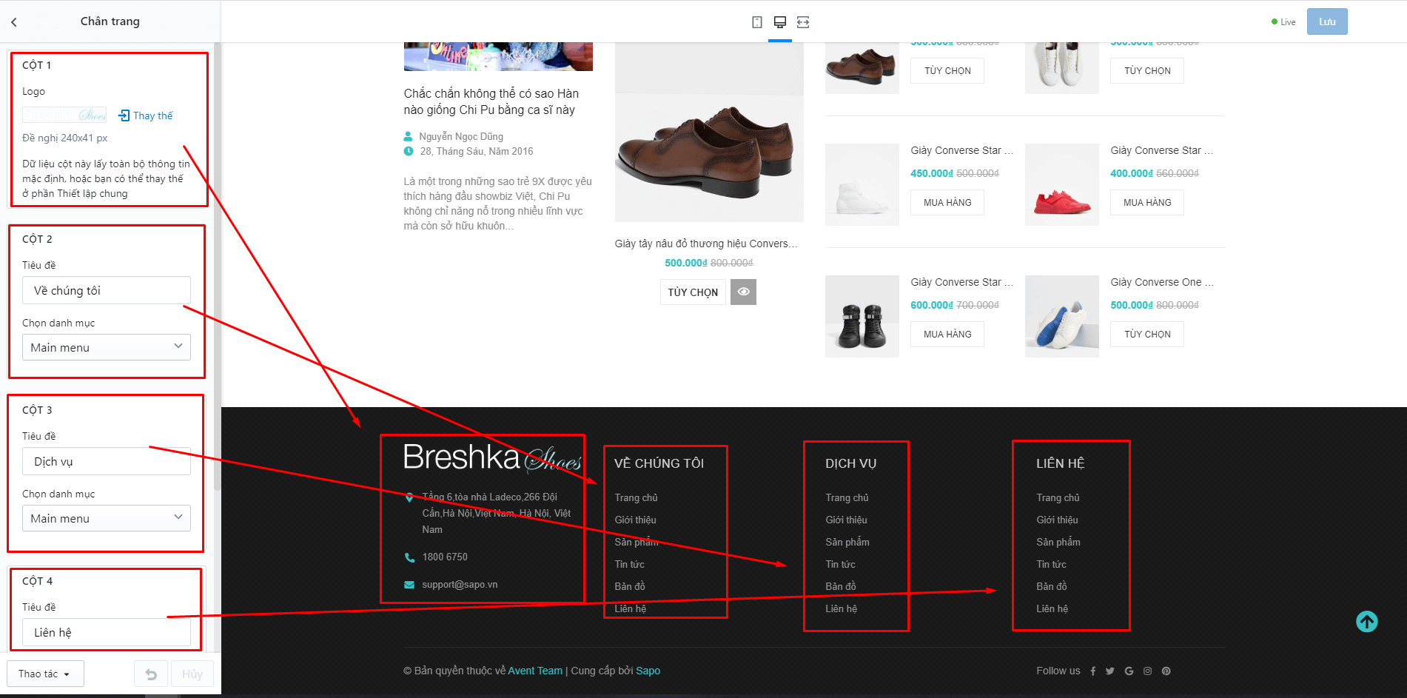Screen dimensions: 1407x698
Task: Click Thay thế to replace the logo
Action: click(x=146, y=115)
